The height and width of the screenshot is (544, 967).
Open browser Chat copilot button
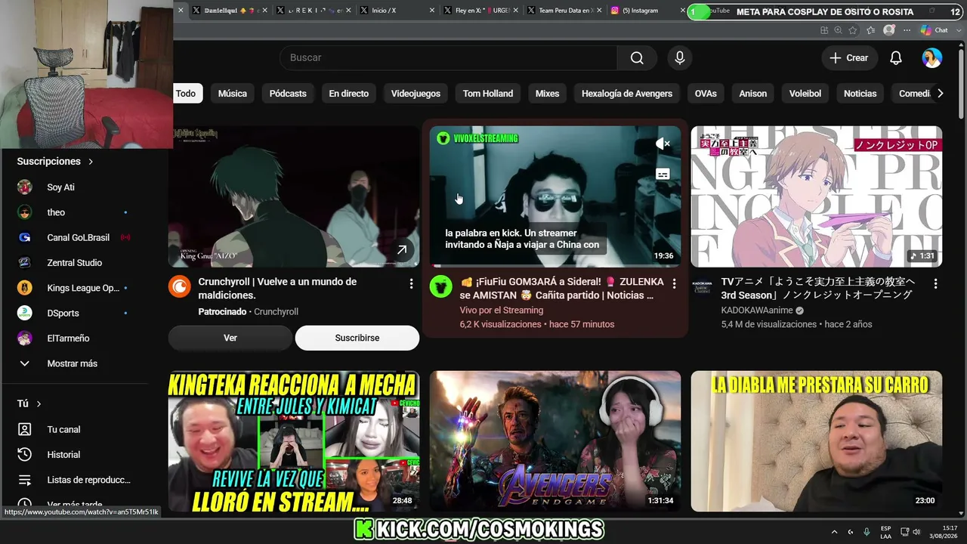(935, 30)
